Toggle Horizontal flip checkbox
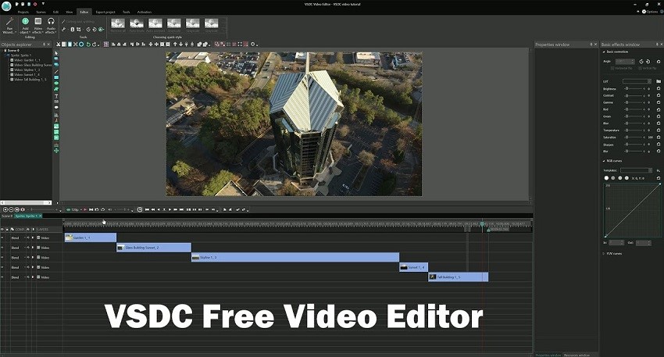The width and height of the screenshot is (664, 357). [x=612, y=68]
